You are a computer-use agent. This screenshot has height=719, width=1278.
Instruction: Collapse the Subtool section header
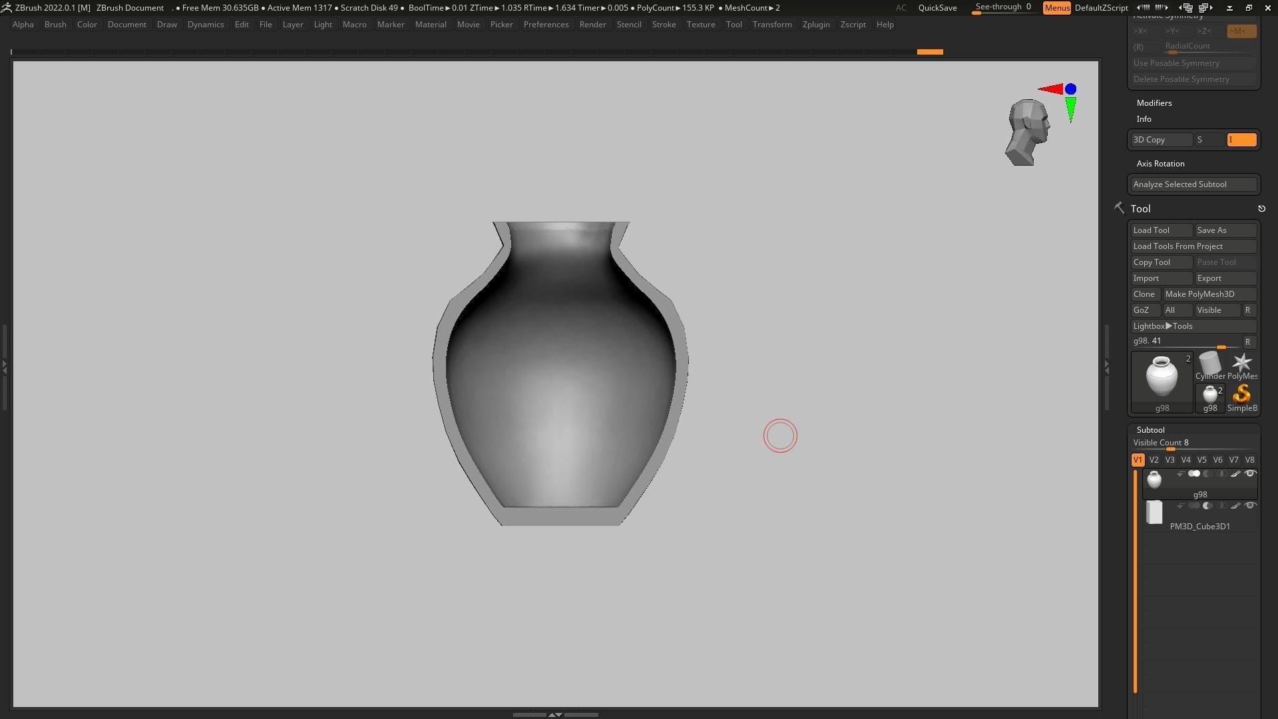point(1150,430)
